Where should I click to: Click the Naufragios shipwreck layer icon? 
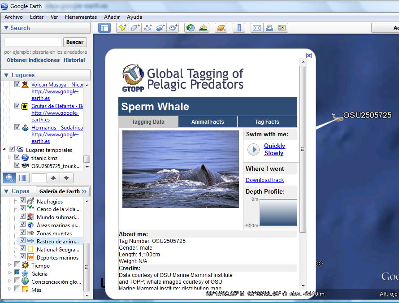30,201
